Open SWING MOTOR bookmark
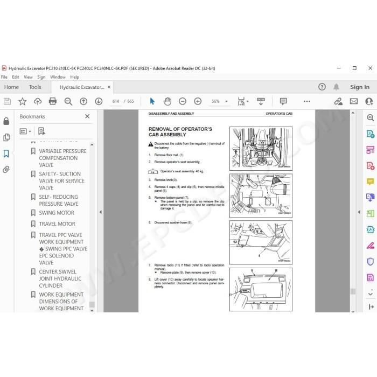 point(57,213)
